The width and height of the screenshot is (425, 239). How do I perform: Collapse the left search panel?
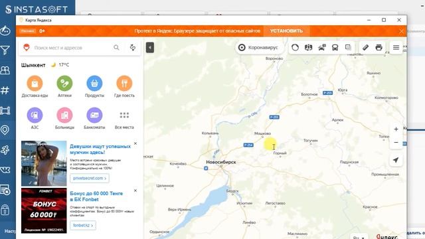tap(150, 47)
